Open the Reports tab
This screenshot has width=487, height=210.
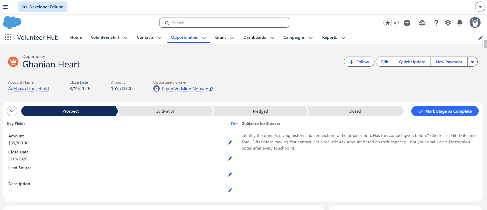click(330, 37)
